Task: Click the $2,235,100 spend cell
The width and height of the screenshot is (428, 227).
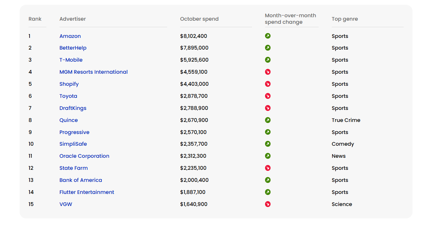Action: tap(193, 168)
